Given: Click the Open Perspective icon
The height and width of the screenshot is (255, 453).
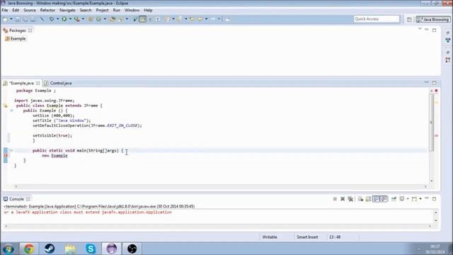Looking at the screenshot, I should (x=409, y=19).
